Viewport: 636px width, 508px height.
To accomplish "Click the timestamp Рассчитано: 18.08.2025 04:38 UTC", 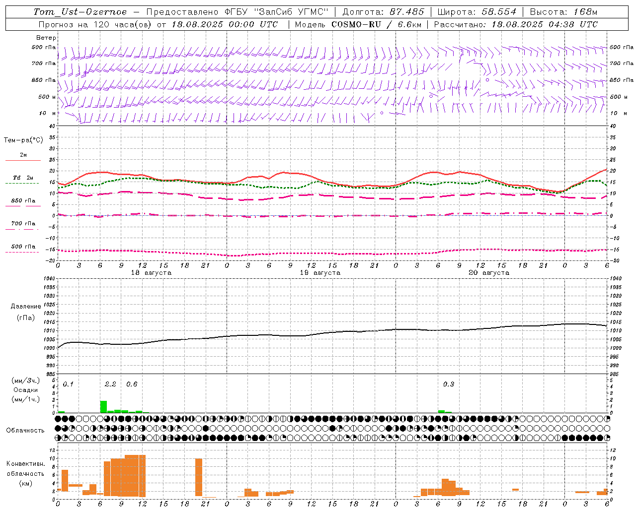I will [x=516, y=24].
